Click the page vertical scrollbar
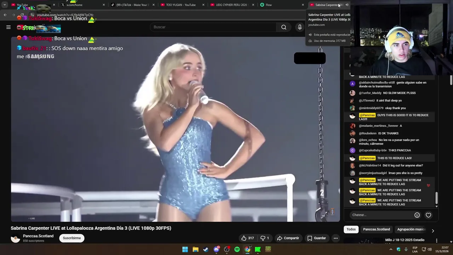This screenshot has width=453, height=255. click(x=451, y=80)
